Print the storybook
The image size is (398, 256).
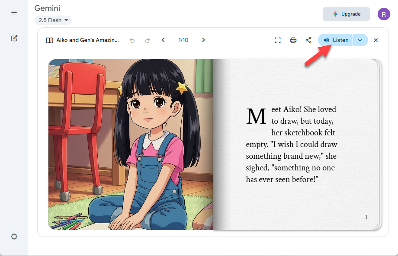pos(293,40)
